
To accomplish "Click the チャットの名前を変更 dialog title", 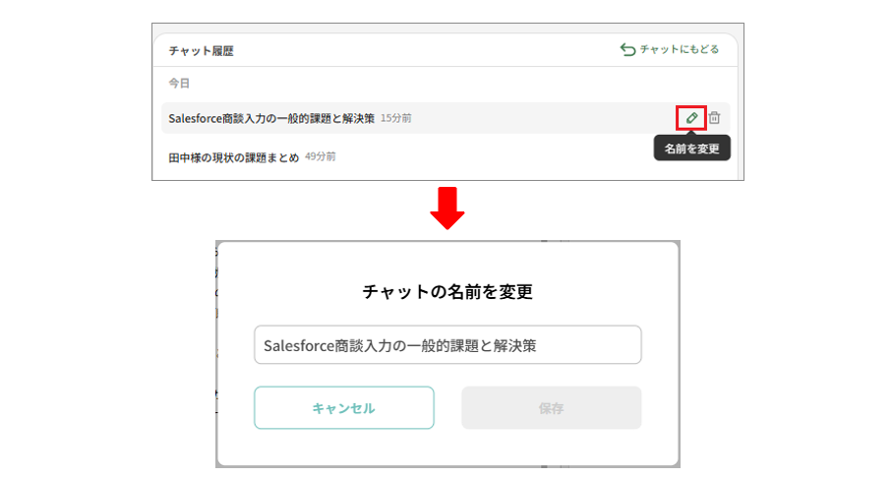I will pyautogui.click(x=447, y=291).
